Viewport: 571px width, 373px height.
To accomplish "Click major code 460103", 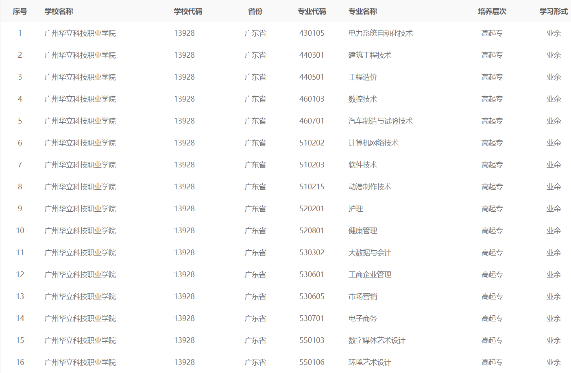I will [x=312, y=99].
